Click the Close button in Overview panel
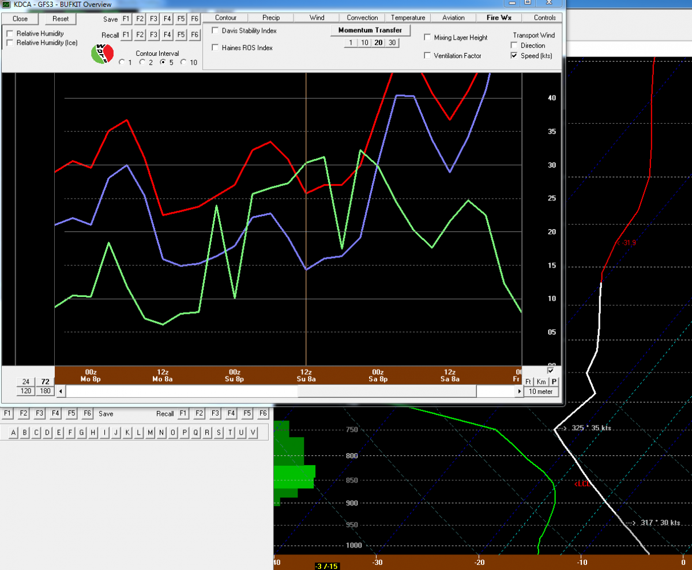Image resolution: width=692 pixels, height=570 pixels. click(x=20, y=18)
